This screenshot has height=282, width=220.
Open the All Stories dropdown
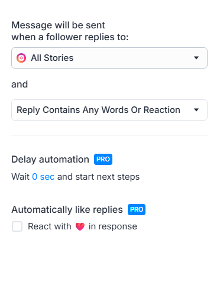click(109, 58)
